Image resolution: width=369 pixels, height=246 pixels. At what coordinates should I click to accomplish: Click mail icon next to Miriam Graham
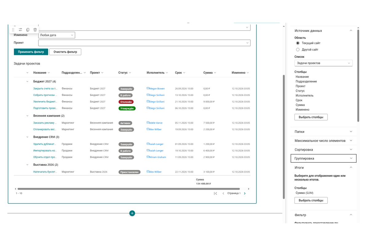click(148, 157)
